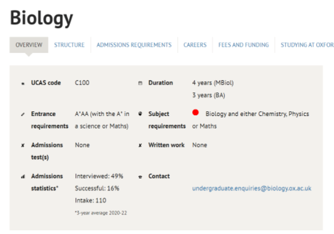Click the cross icon beside Written work
Screen dimensions: 334x234
coord(140,145)
